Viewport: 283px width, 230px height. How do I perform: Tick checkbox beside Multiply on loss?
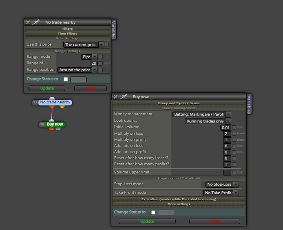pos(234,134)
